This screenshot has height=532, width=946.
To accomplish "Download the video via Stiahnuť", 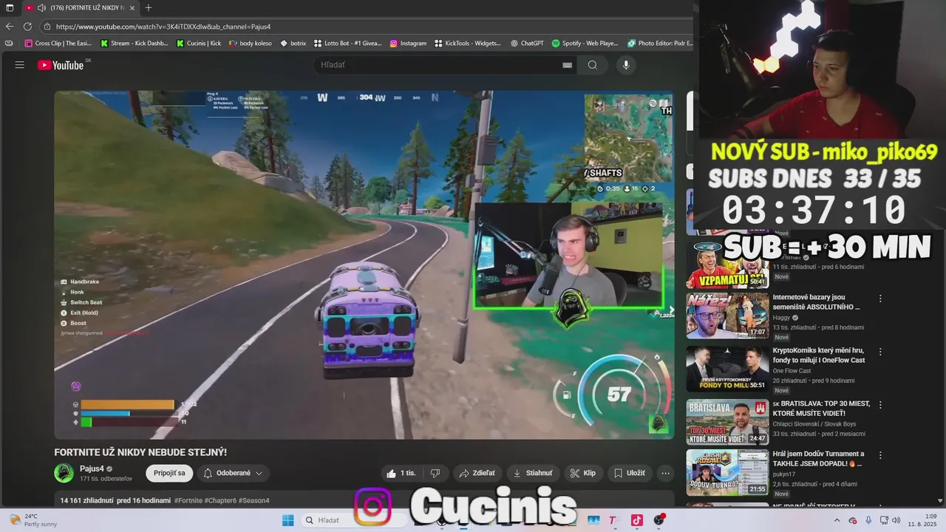I will (x=533, y=473).
